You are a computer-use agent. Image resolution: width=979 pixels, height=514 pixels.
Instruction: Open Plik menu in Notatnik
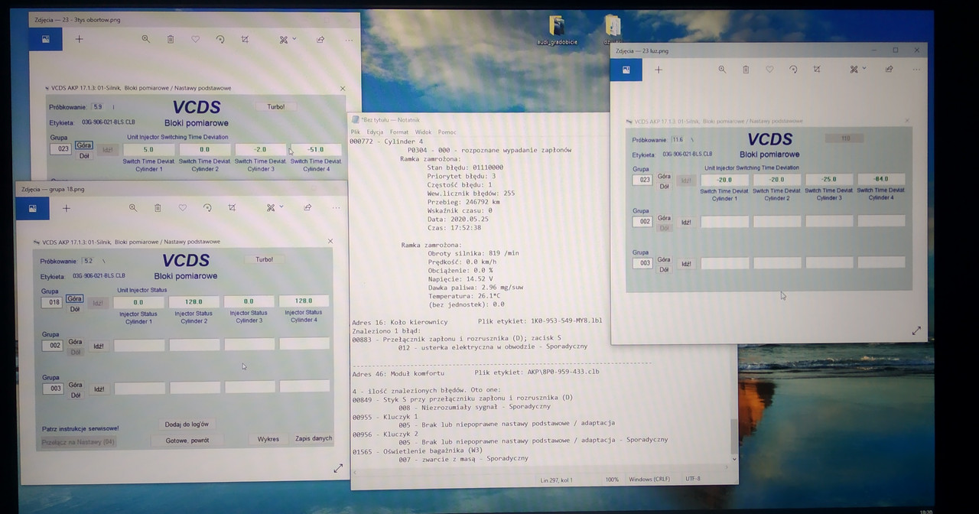coord(356,132)
